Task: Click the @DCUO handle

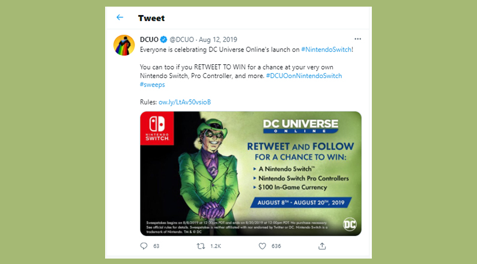Action: (x=181, y=40)
